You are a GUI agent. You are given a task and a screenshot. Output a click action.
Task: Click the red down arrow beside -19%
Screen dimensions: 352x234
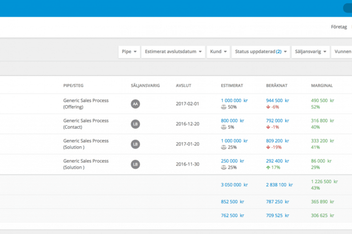pos(268,147)
